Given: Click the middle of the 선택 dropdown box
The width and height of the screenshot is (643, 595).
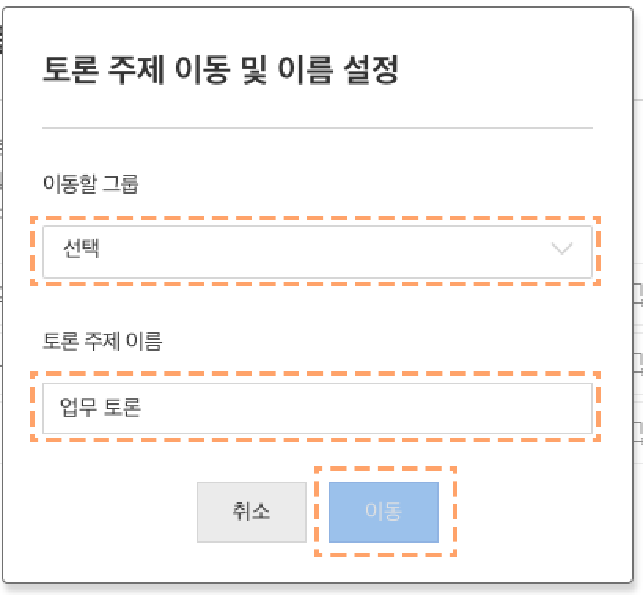Looking at the screenshot, I should pos(318,251).
